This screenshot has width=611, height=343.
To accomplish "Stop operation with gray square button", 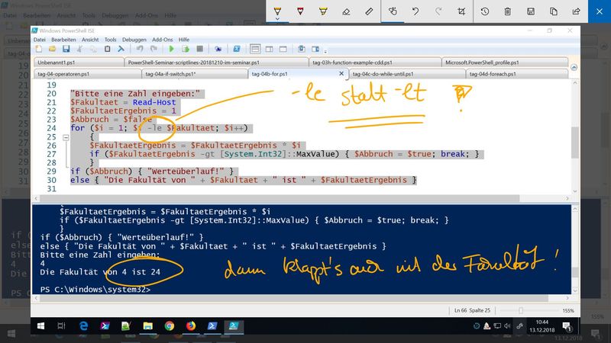I will pyautogui.click(x=199, y=49).
